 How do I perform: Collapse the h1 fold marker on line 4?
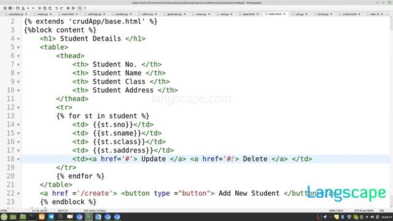[x=18, y=39]
